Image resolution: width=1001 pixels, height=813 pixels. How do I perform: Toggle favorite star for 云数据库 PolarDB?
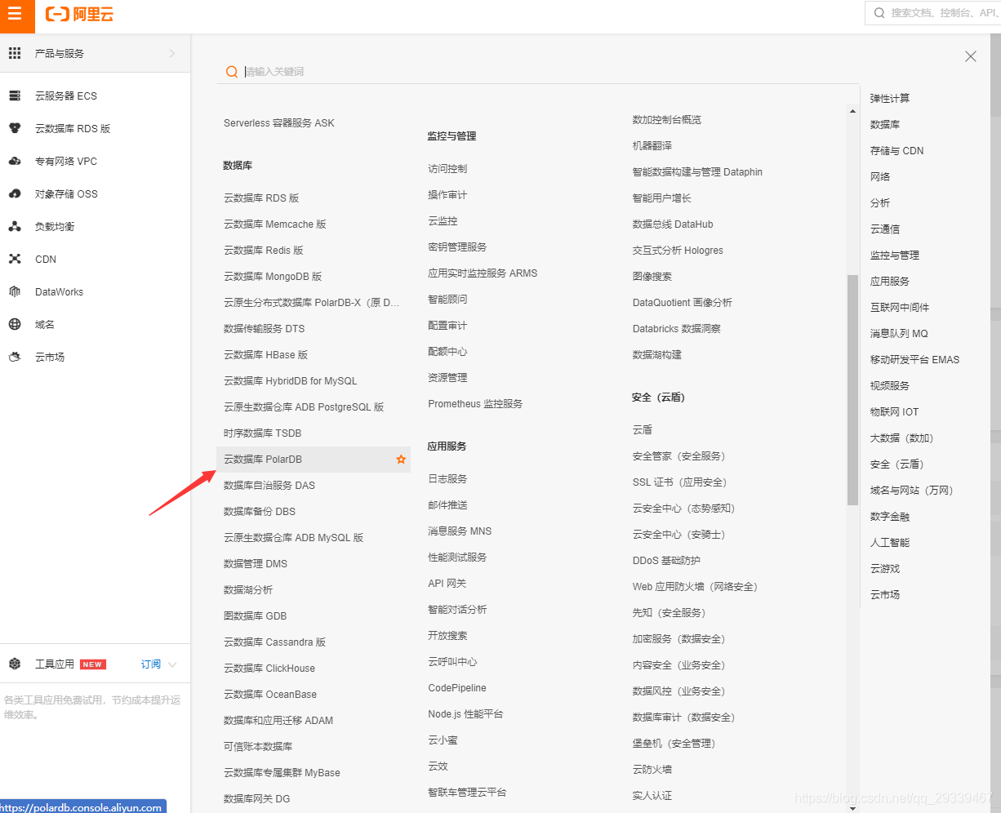click(x=401, y=460)
